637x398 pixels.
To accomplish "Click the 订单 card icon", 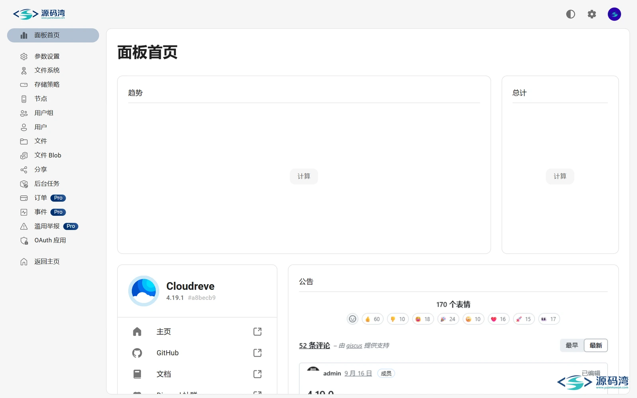I will (x=24, y=198).
